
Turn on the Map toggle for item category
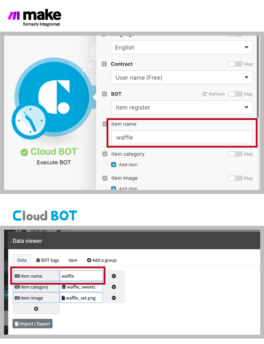[235, 154]
